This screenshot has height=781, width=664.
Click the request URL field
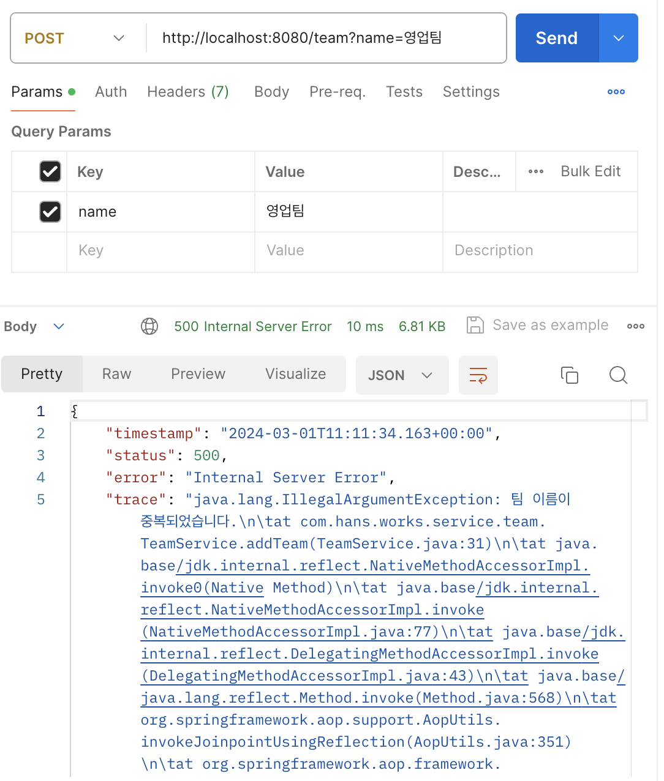tap(326, 38)
